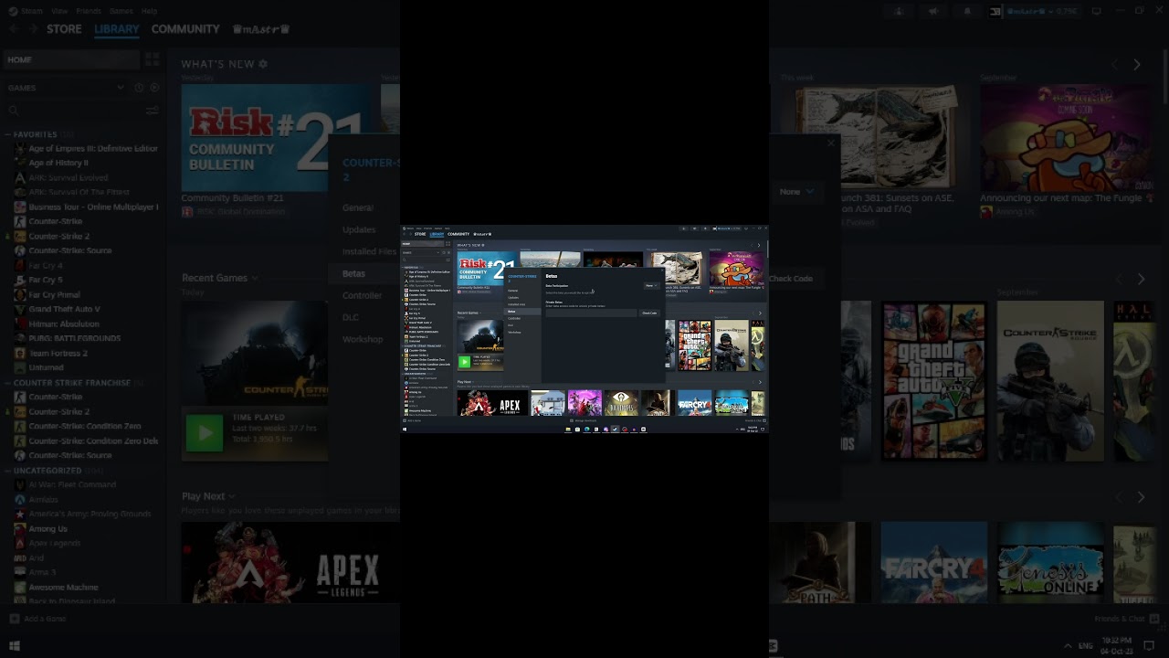Open Community tab in the centered Steam window

(x=458, y=234)
